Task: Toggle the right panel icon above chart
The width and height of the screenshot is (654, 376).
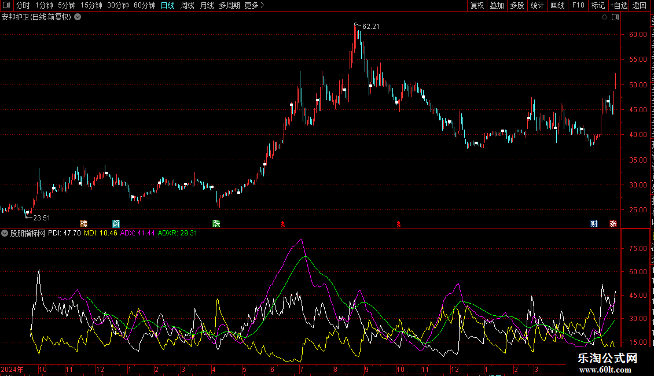Action: [x=615, y=17]
